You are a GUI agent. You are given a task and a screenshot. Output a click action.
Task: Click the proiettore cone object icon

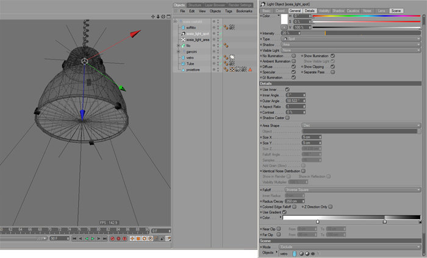click(183, 70)
